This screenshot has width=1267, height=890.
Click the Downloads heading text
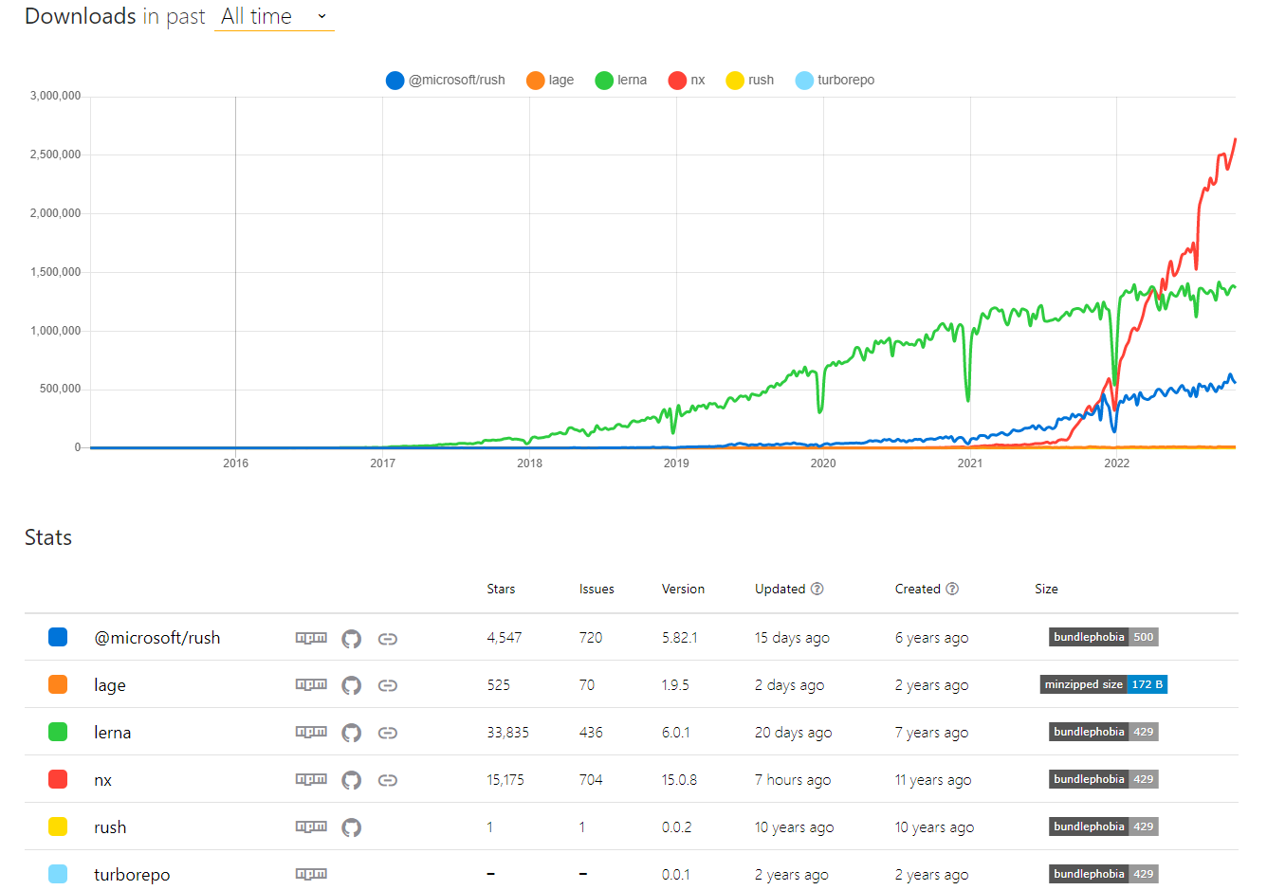pos(81,16)
